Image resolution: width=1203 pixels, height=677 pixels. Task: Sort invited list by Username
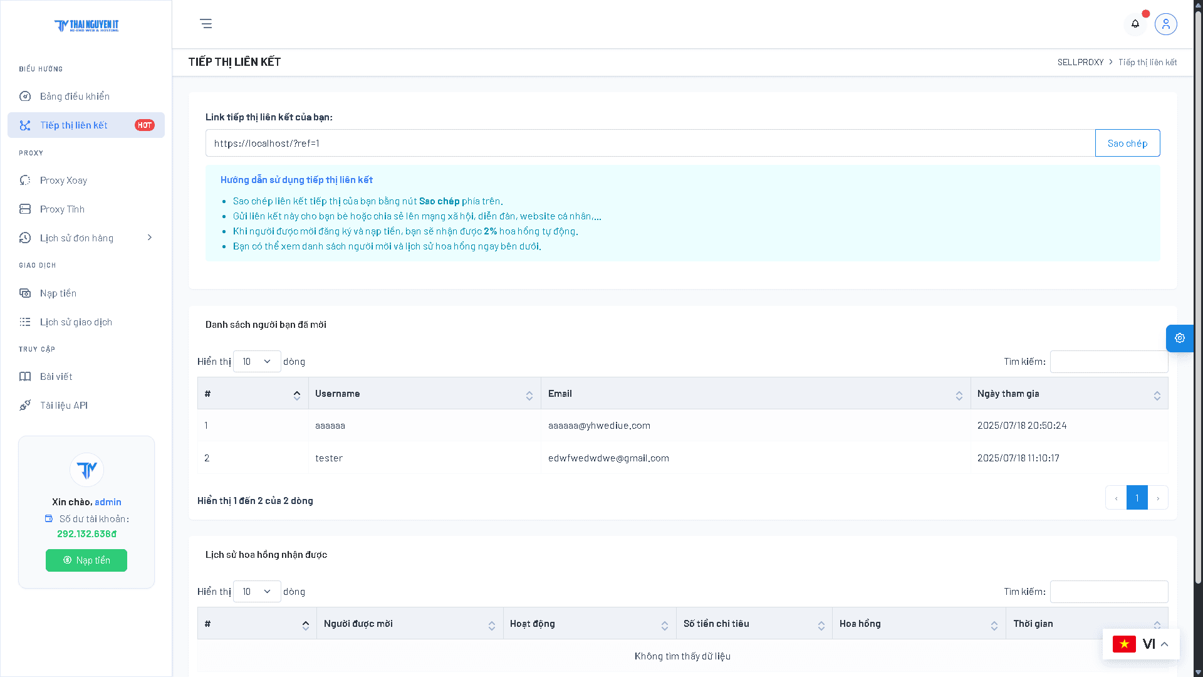click(424, 394)
